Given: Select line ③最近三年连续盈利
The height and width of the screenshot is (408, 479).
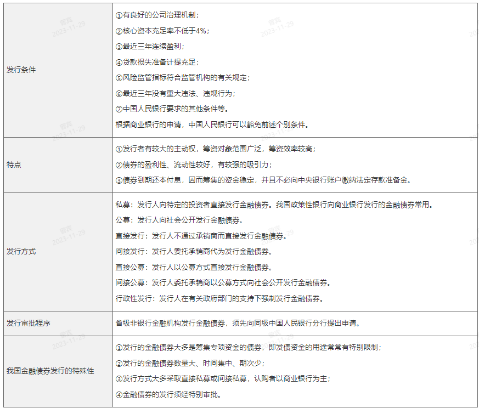Looking at the screenshot, I should coord(150,47).
